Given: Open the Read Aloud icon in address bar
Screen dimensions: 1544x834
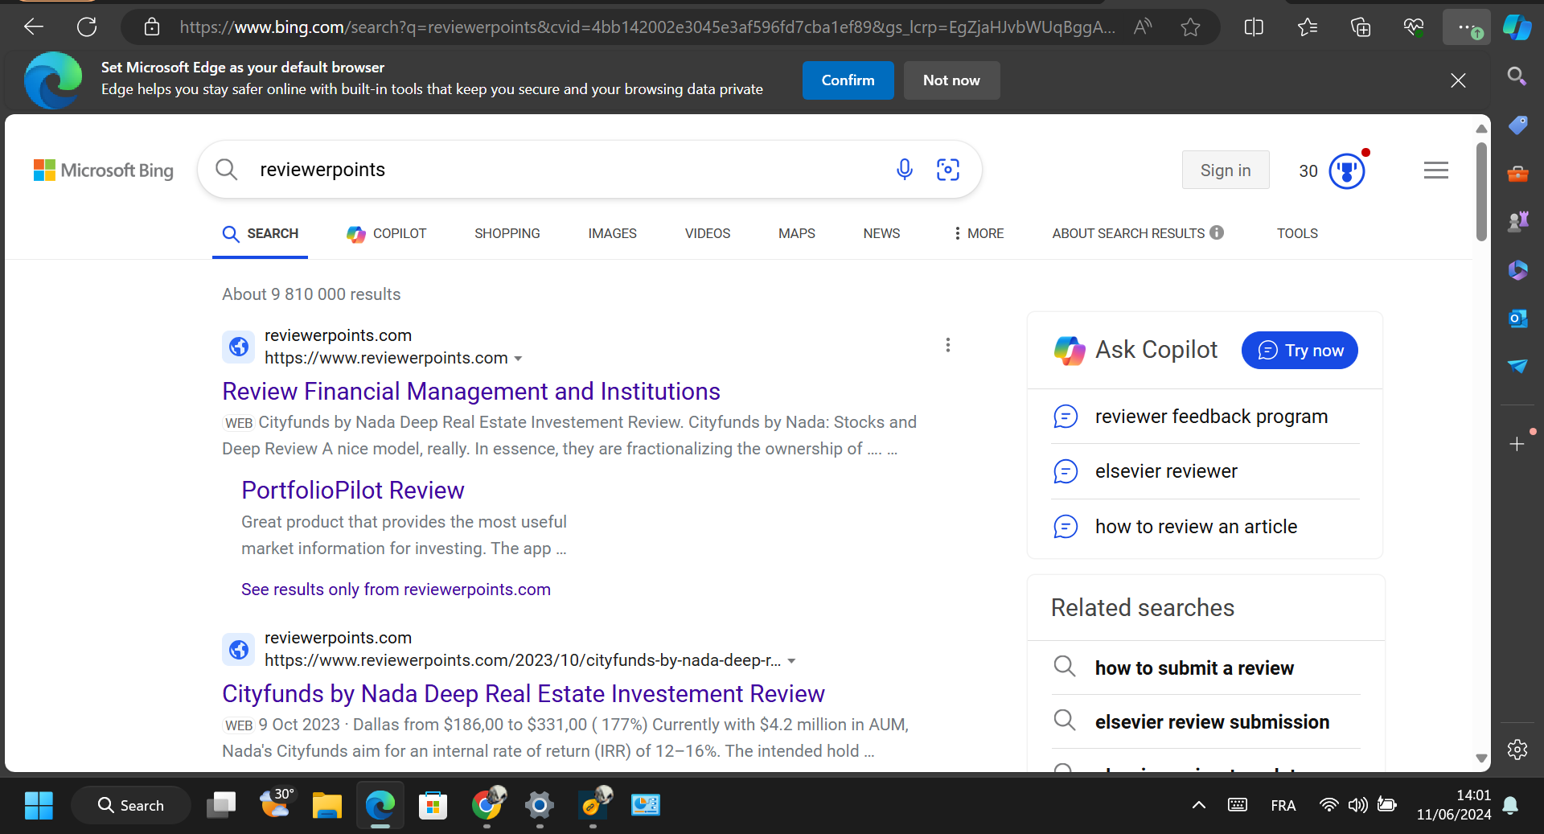Looking at the screenshot, I should [x=1142, y=27].
